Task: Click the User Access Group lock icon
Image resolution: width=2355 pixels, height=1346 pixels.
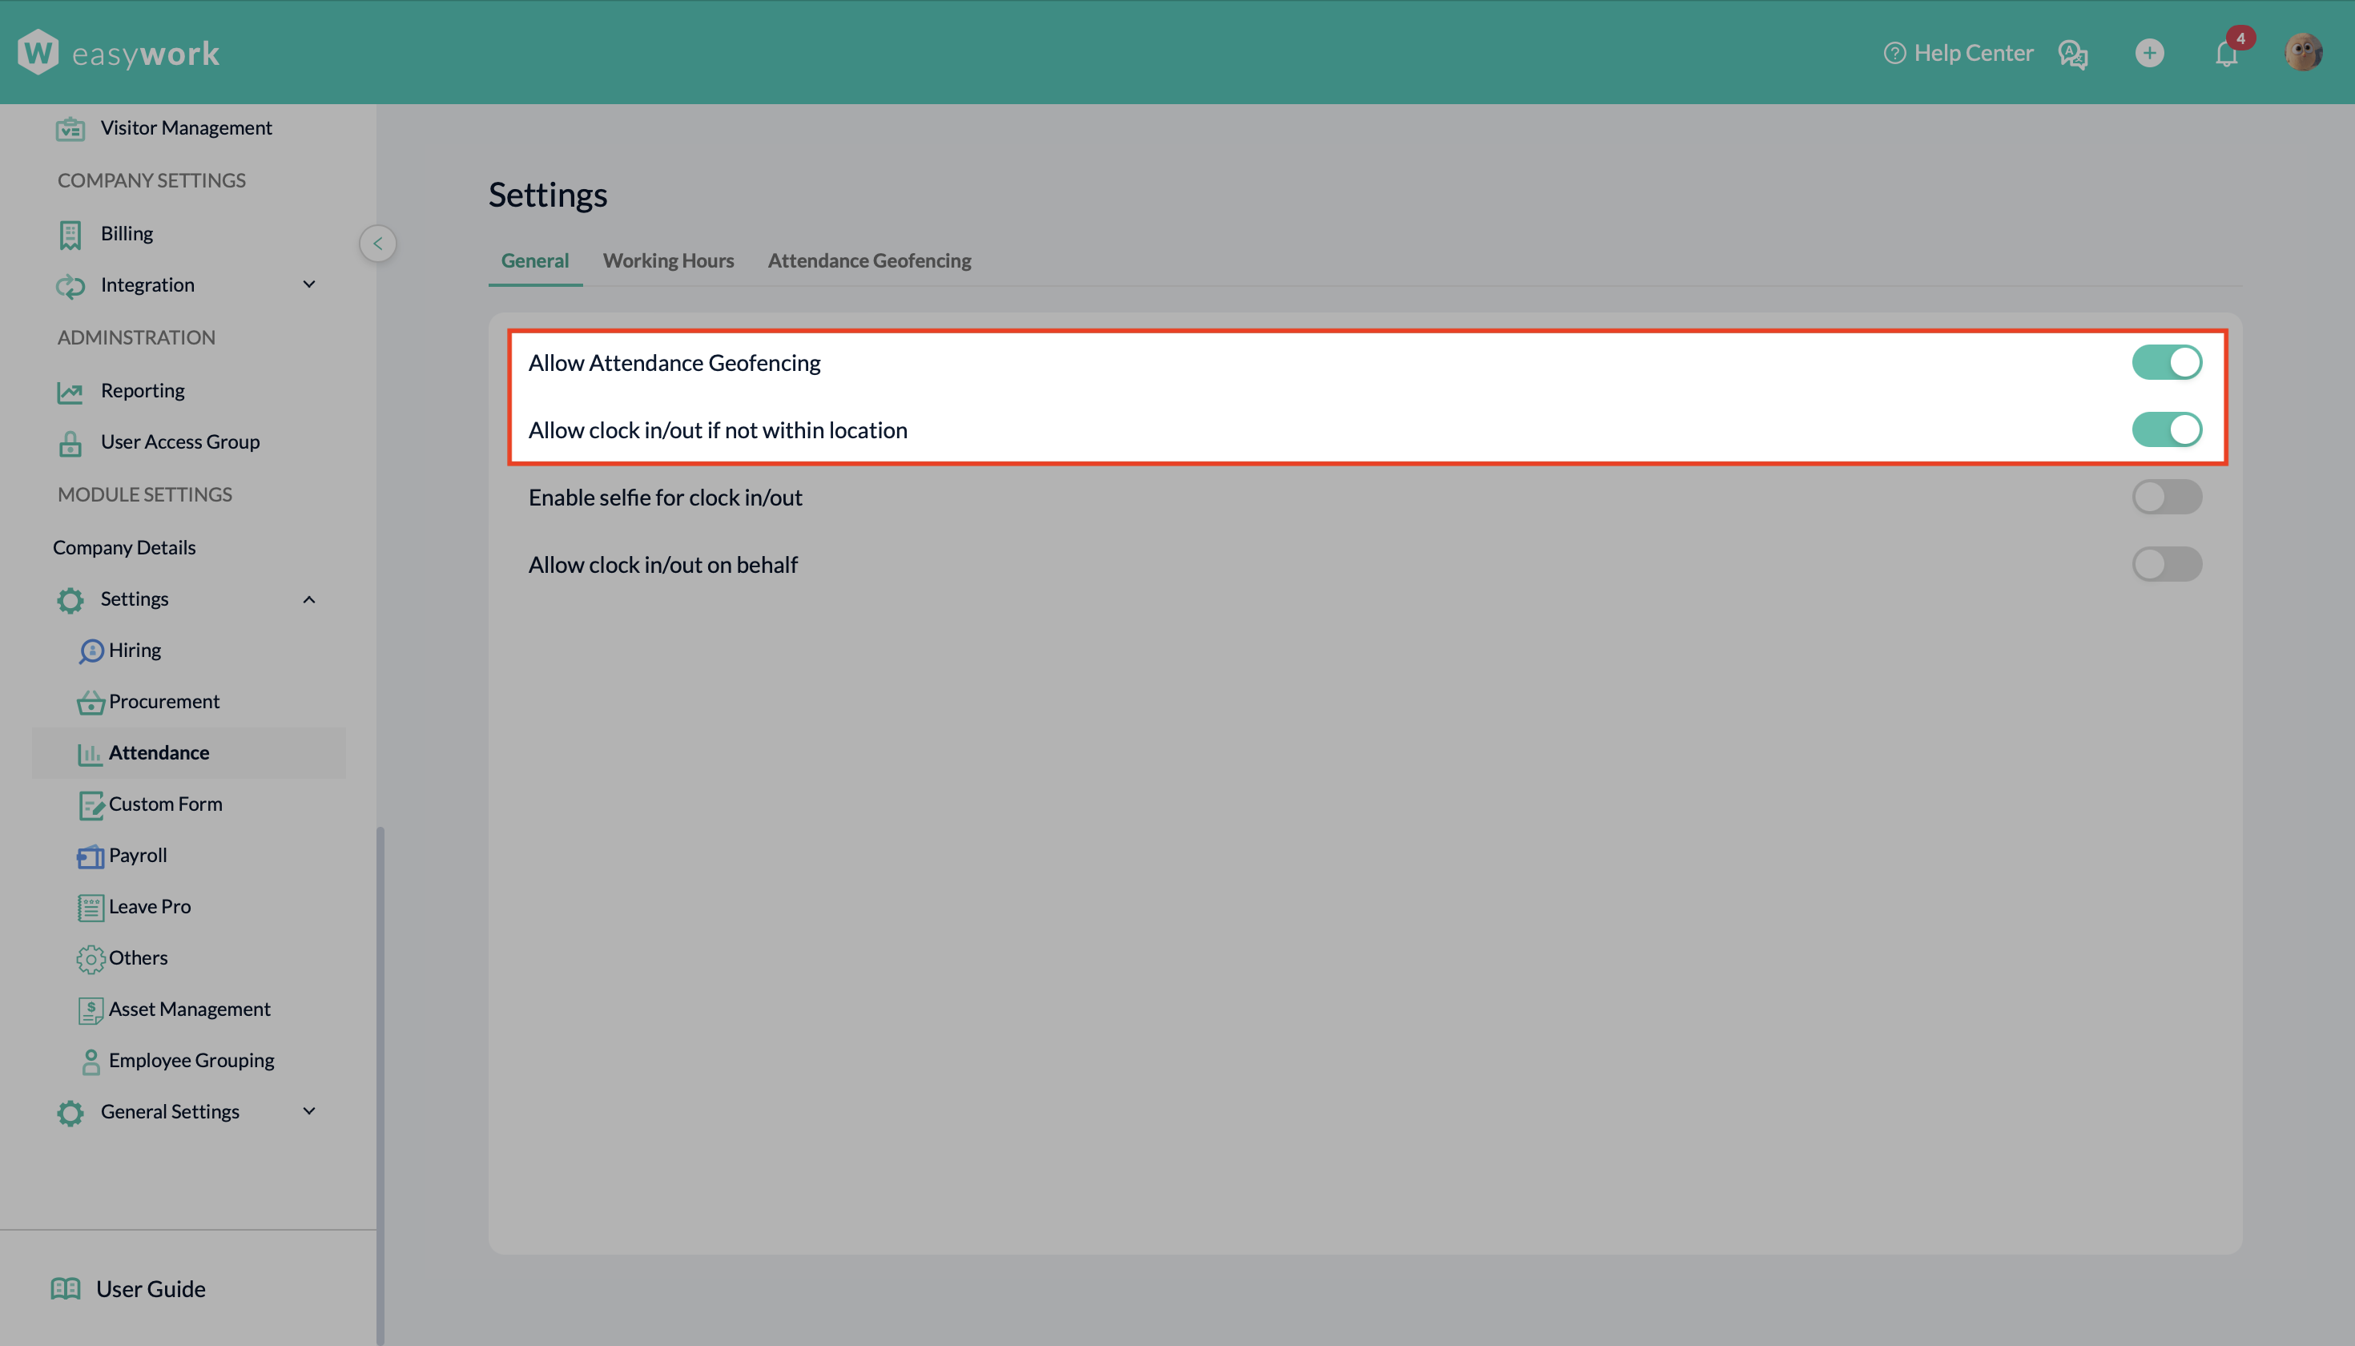Action: click(70, 444)
